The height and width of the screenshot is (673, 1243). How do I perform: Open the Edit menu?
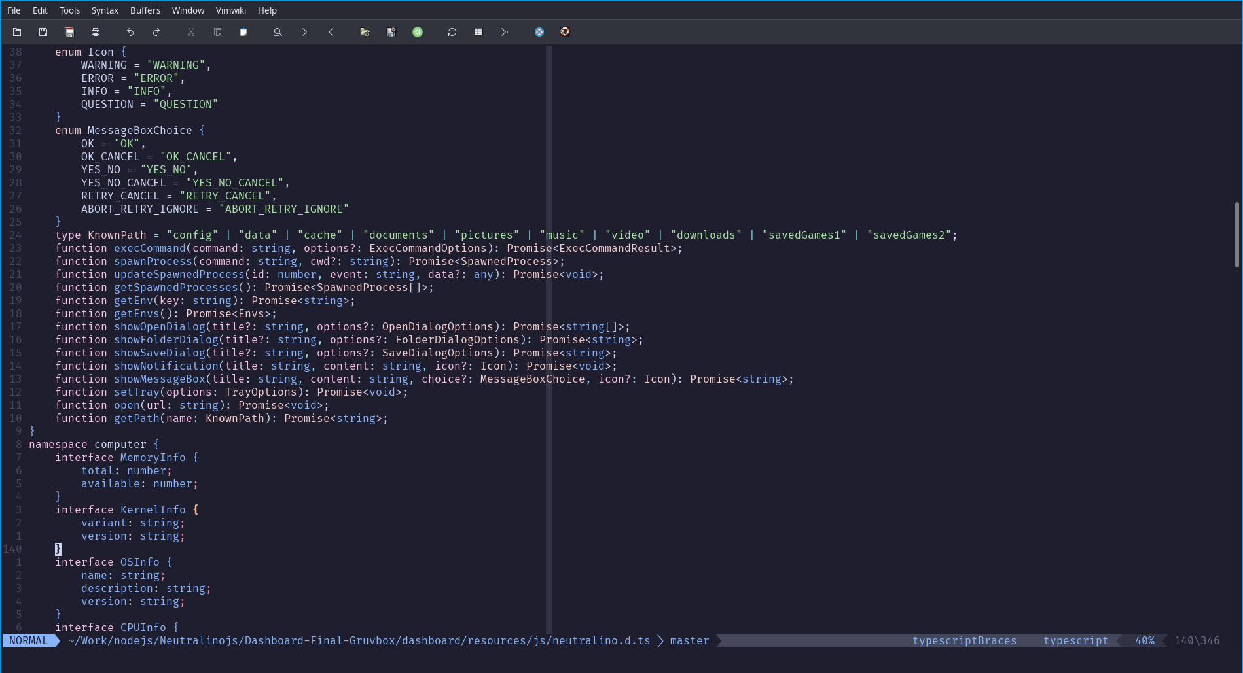click(x=40, y=10)
